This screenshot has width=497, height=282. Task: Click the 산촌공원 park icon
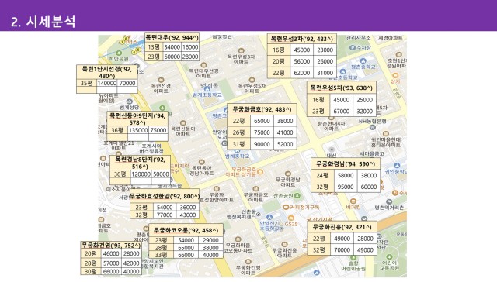click(297, 196)
